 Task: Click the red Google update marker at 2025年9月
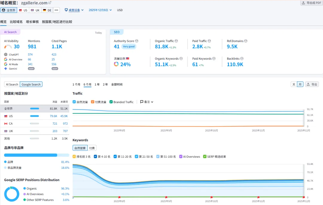click(166, 197)
